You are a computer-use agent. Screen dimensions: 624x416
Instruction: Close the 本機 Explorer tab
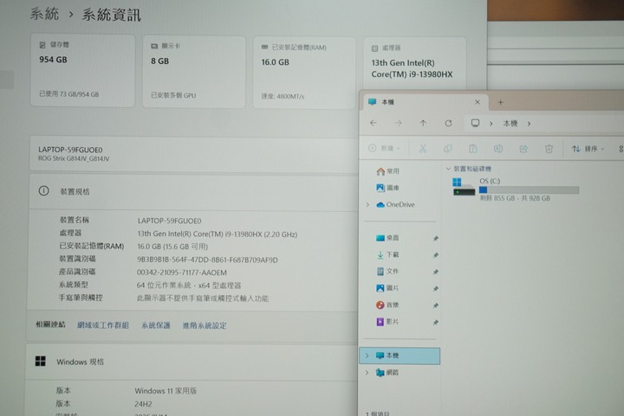478,102
